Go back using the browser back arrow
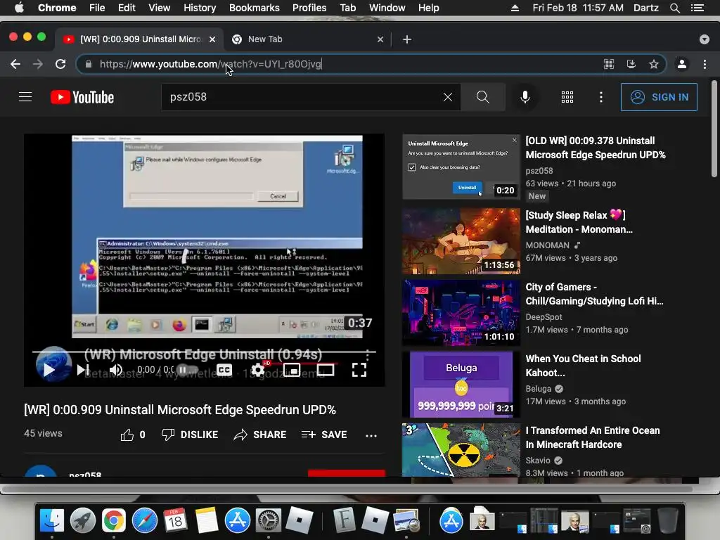This screenshot has width=720, height=540. tap(15, 64)
